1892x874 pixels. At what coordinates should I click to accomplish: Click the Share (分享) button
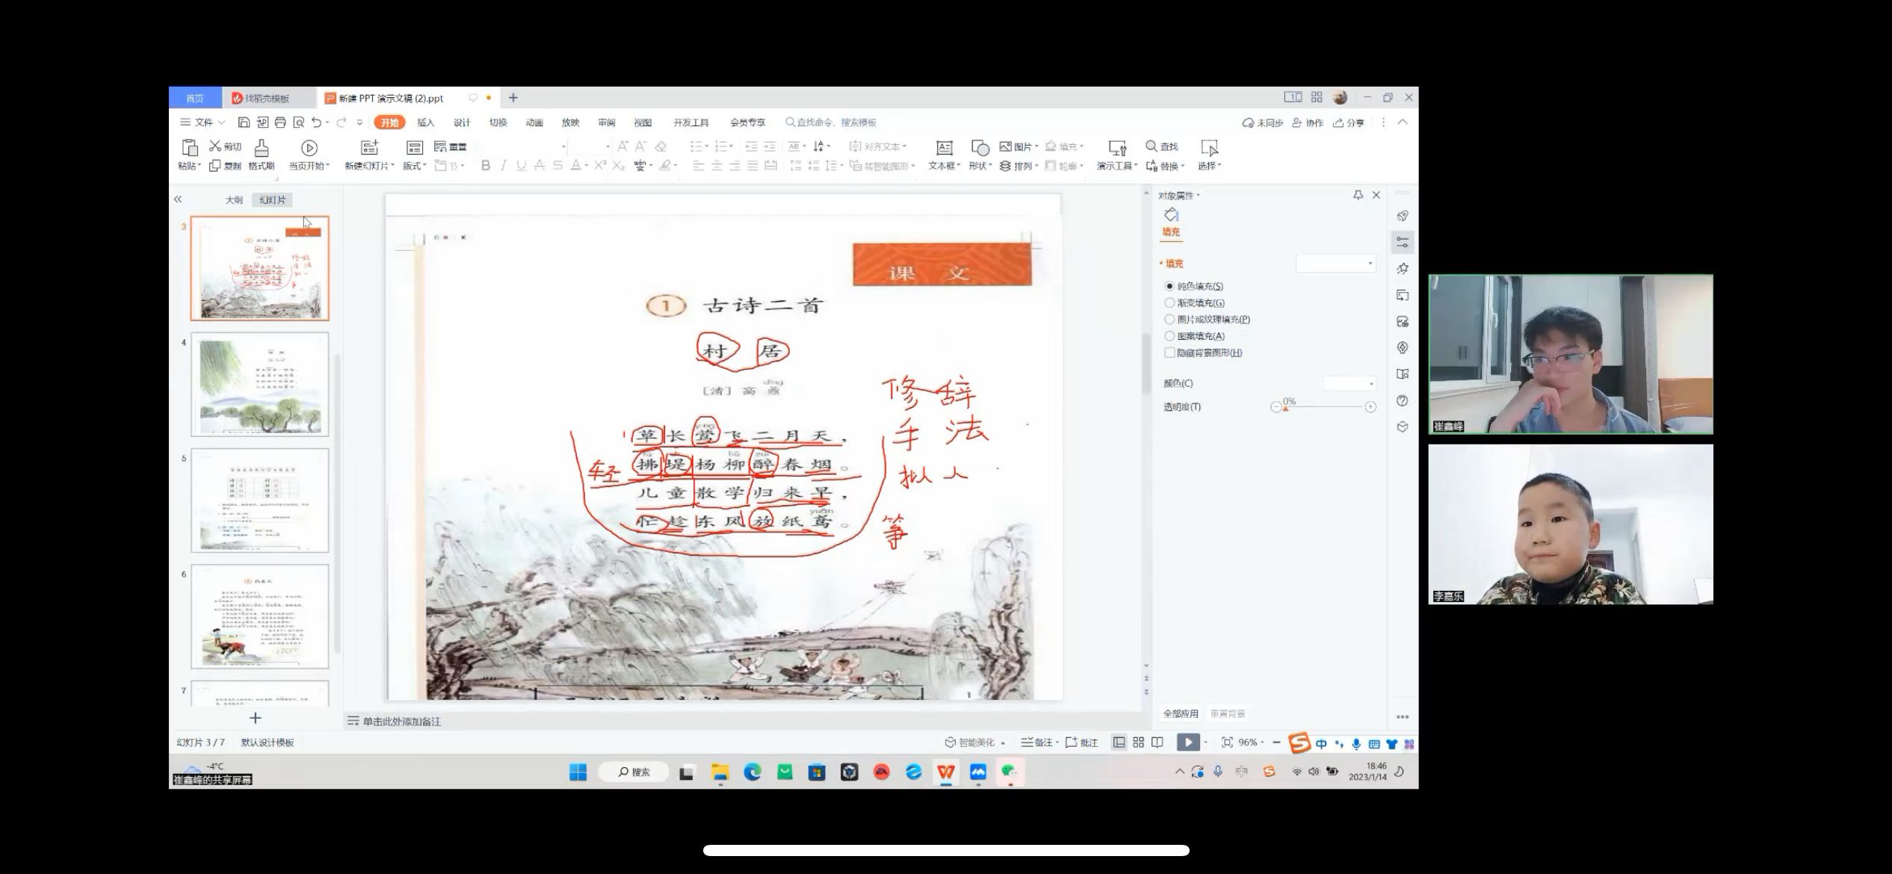[1349, 123]
